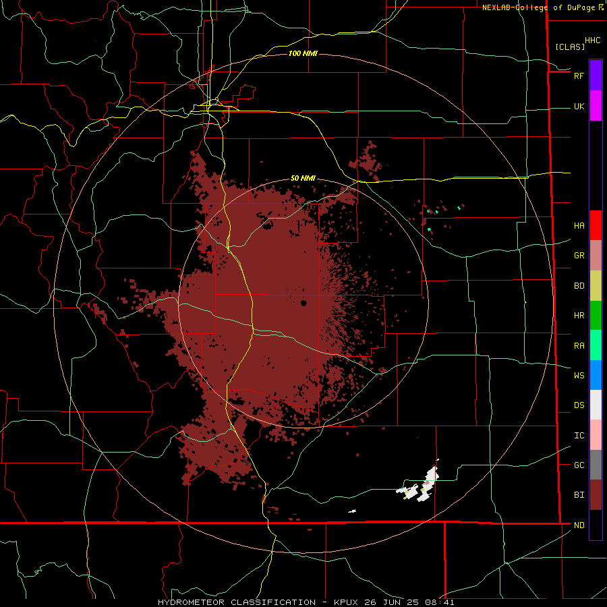Click the BD legend label
This screenshot has width=607, height=607.
click(579, 286)
